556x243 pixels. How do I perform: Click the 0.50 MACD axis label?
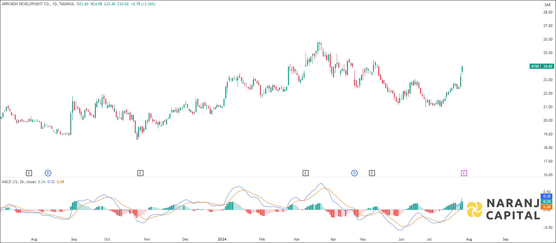[x=547, y=192]
